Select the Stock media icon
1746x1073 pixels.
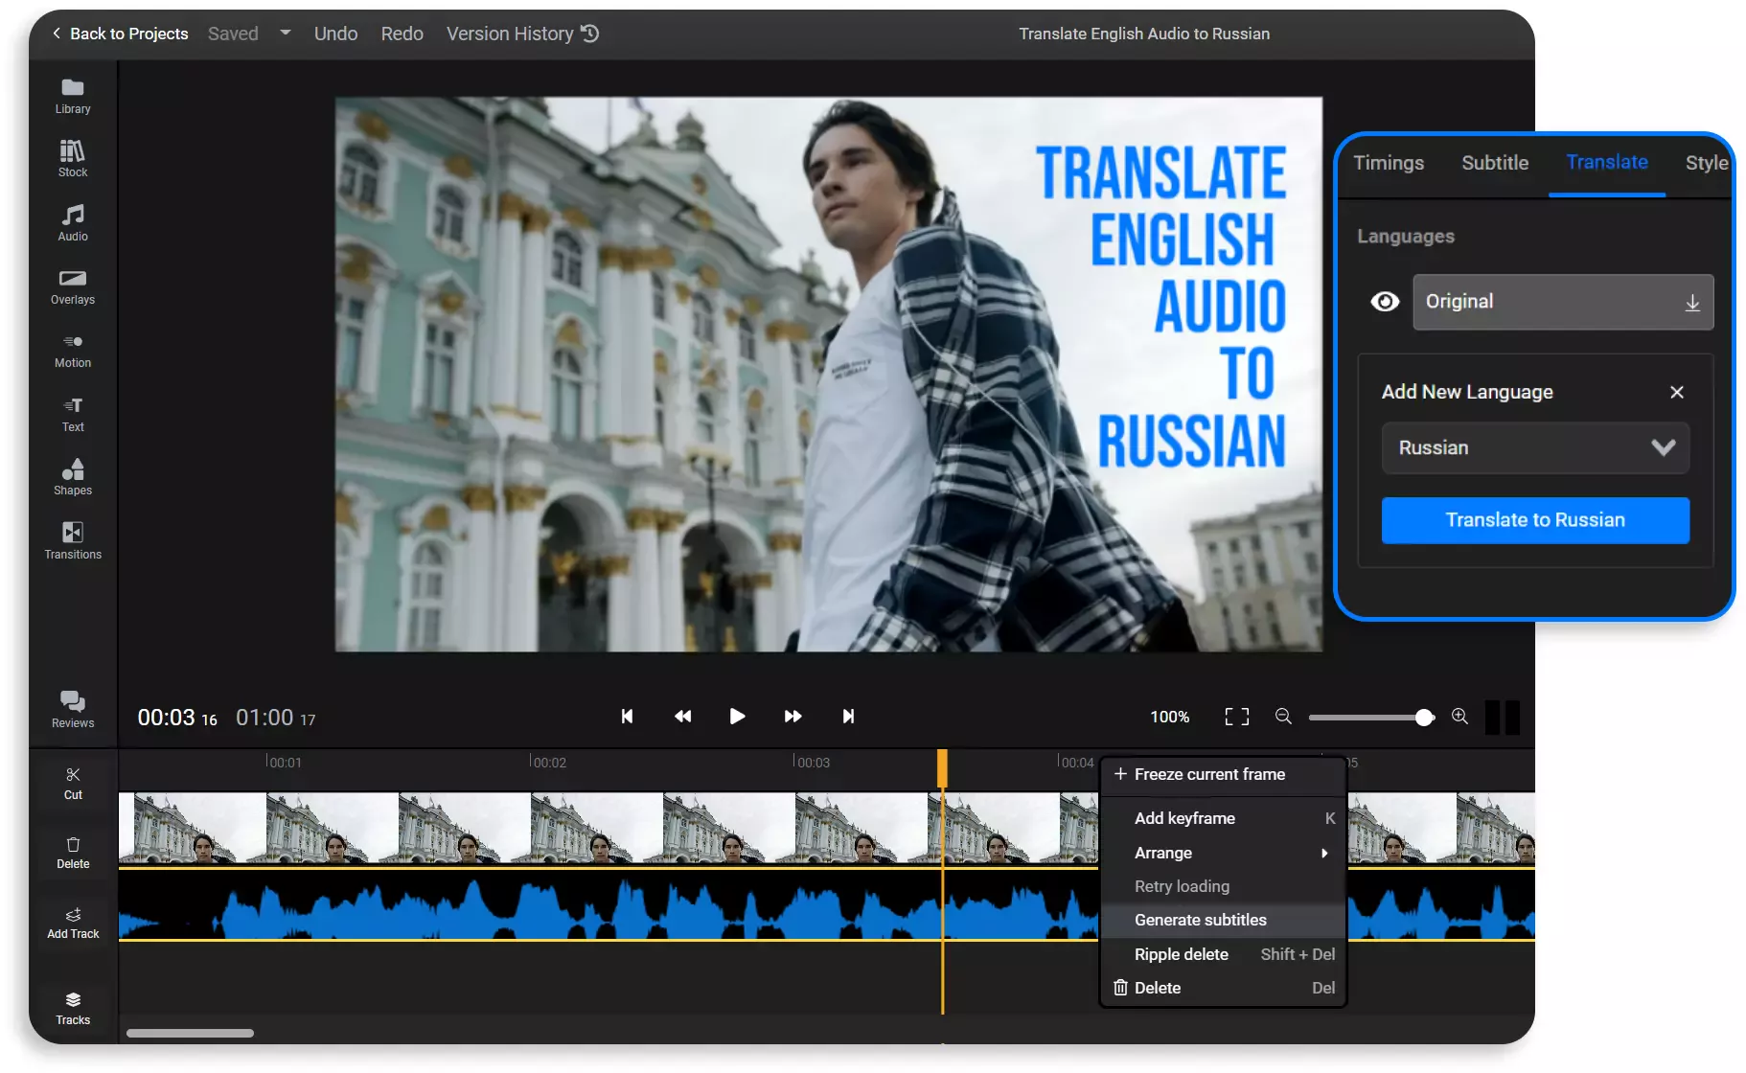[72, 157]
